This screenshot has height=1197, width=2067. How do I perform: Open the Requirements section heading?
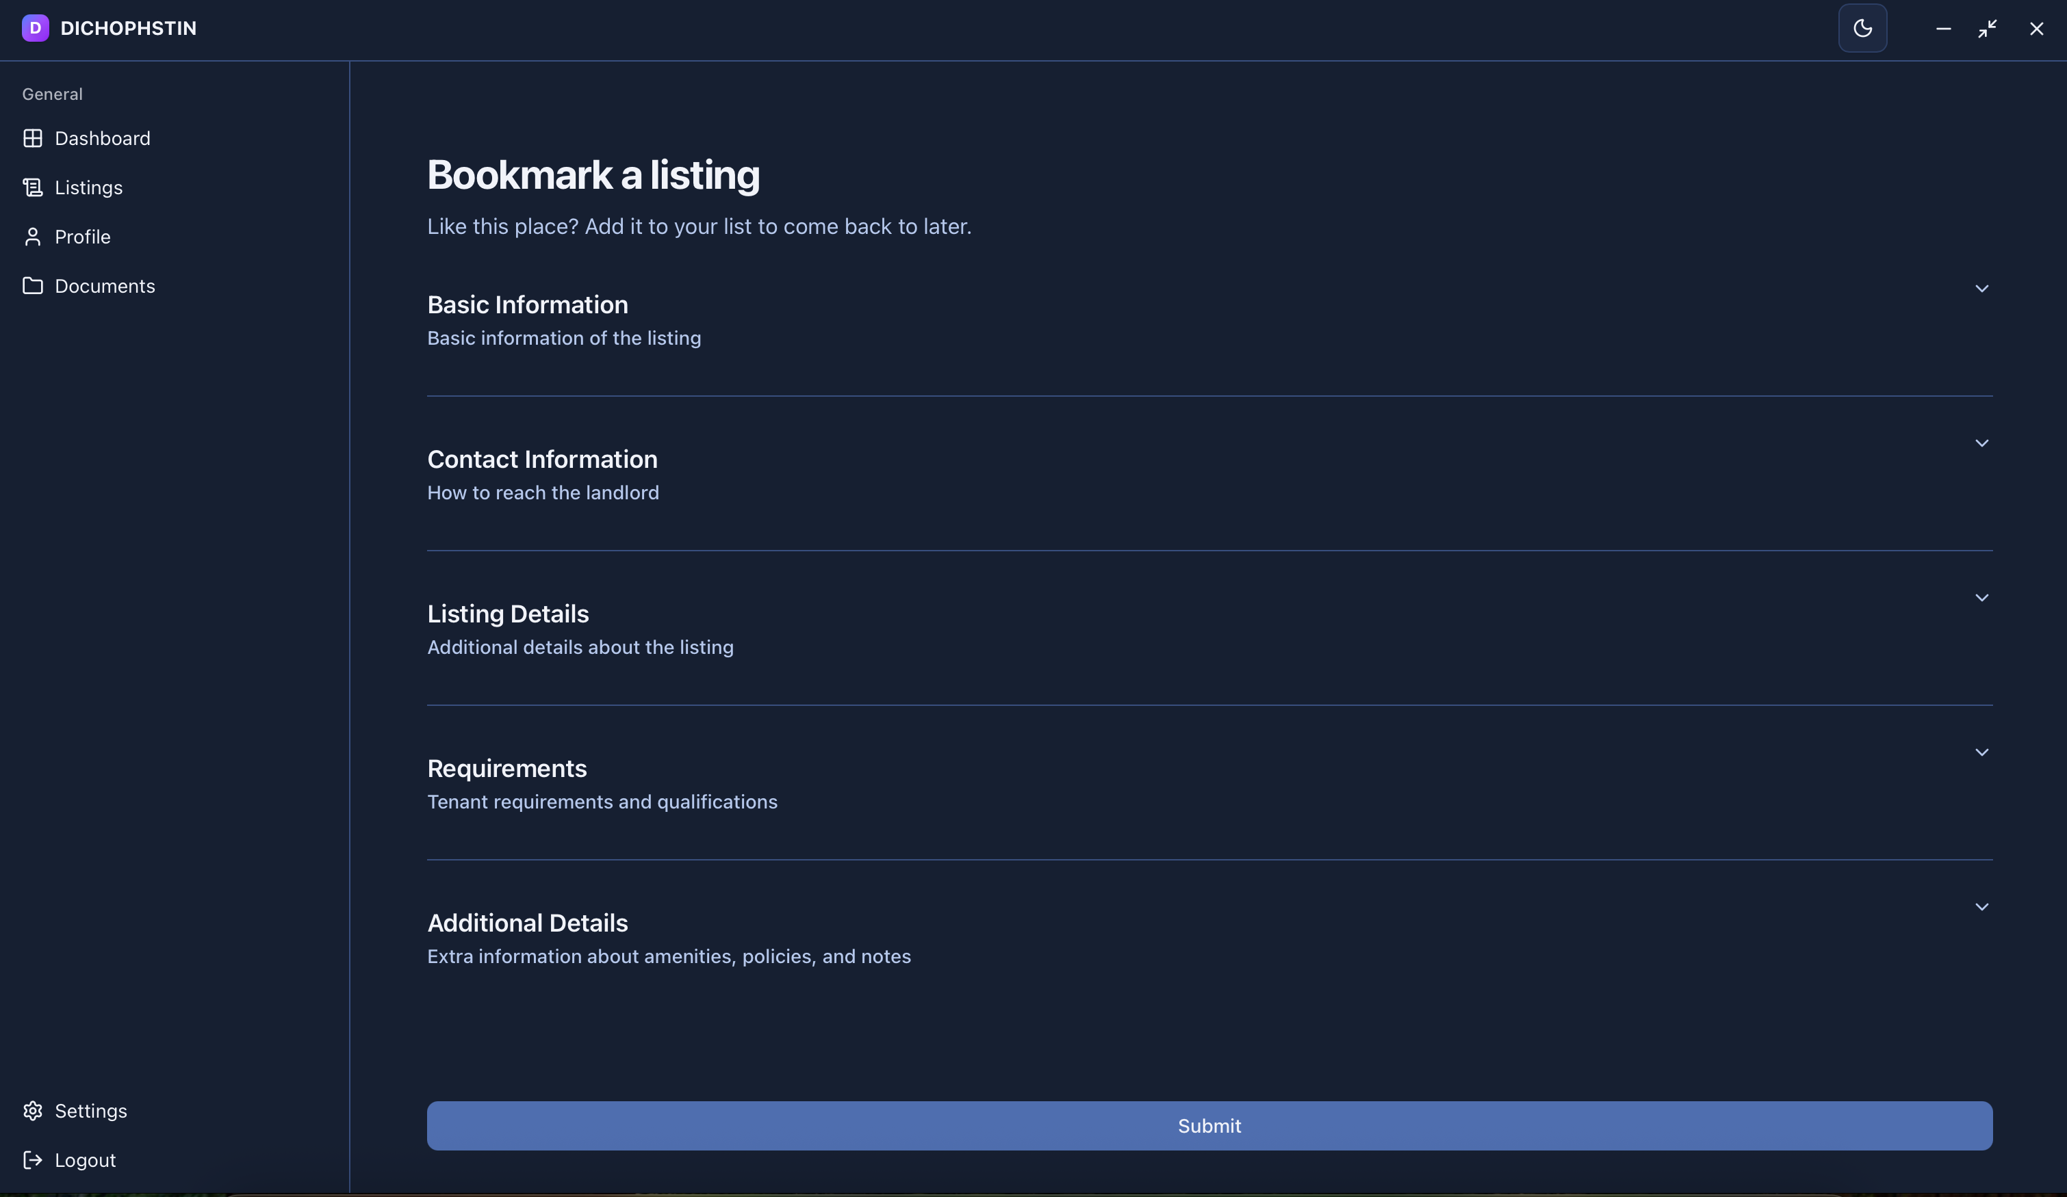coord(507,768)
